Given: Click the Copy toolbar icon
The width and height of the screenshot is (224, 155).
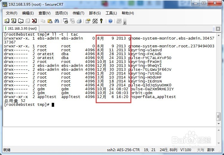Looking at the screenshot, I should (x=43, y=21).
